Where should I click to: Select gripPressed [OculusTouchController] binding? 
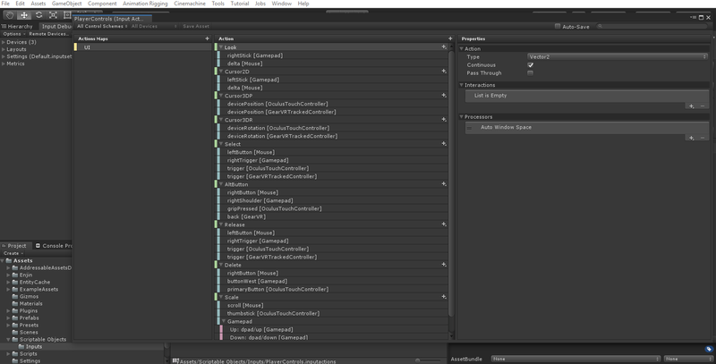coord(332,208)
